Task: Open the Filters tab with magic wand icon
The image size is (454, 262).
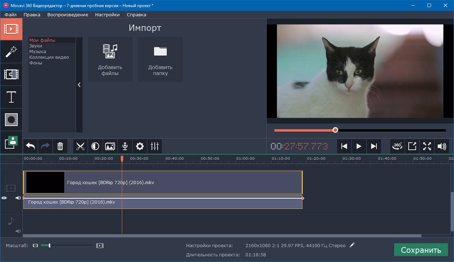Action: click(11, 52)
